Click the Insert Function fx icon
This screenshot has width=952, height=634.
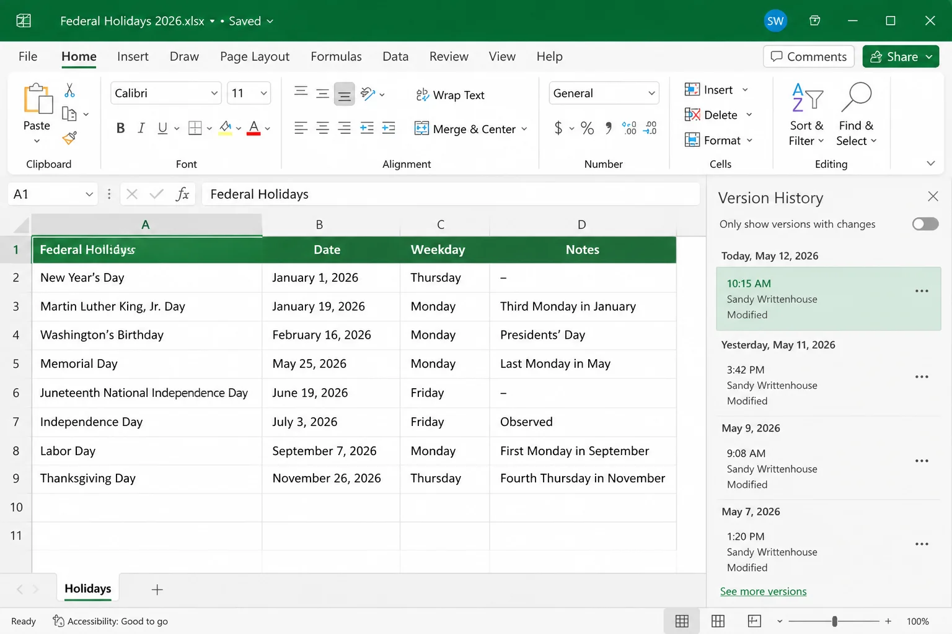(x=182, y=194)
